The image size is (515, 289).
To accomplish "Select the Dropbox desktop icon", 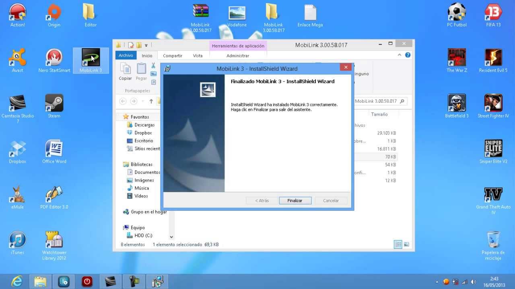I will click(x=18, y=152).
